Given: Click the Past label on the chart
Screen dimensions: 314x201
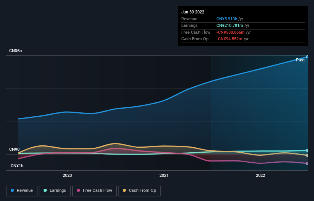Looking at the screenshot, I should click(x=300, y=60).
